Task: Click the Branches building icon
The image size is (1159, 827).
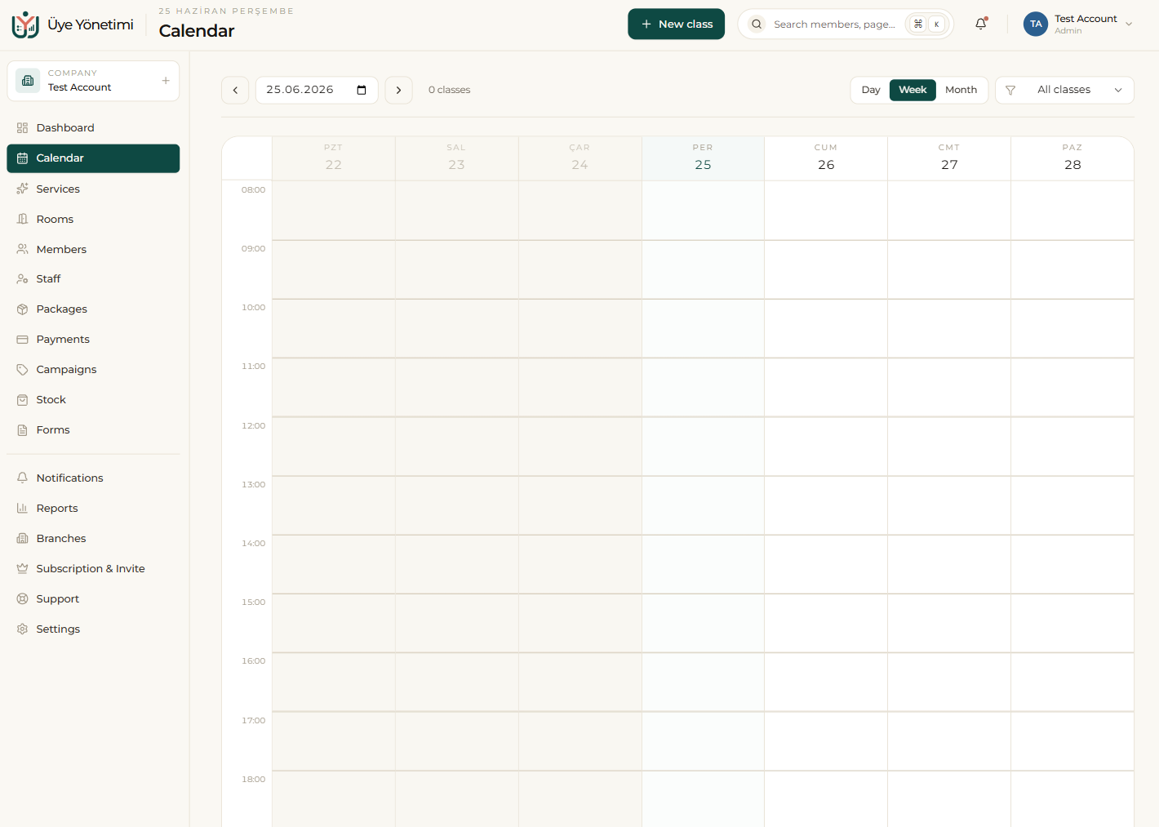Action: (22, 539)
